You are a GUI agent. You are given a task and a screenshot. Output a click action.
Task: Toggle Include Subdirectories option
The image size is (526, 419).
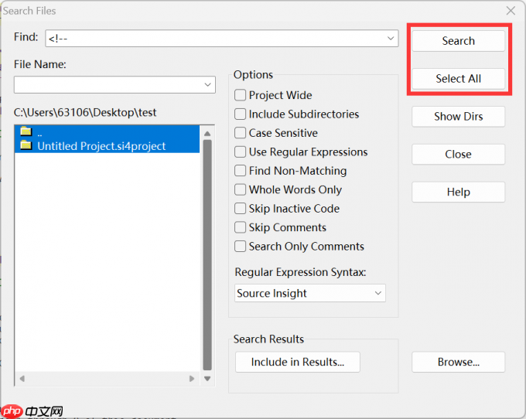[241, 114]
